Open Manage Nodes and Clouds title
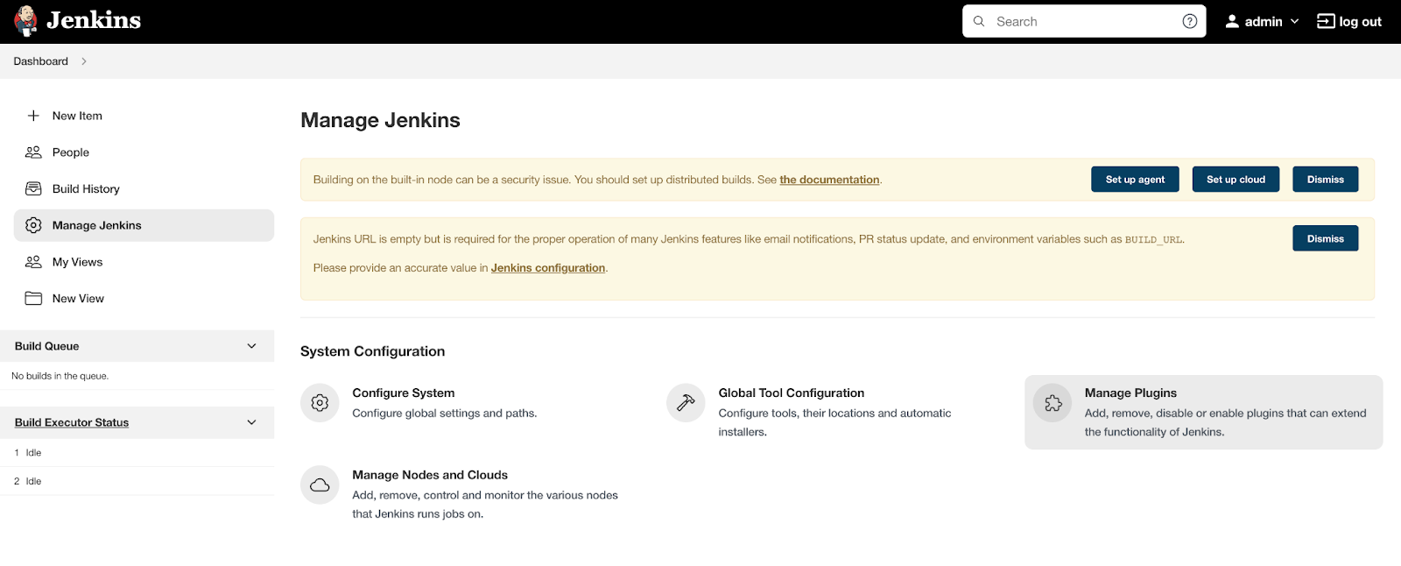 point(430,475)
